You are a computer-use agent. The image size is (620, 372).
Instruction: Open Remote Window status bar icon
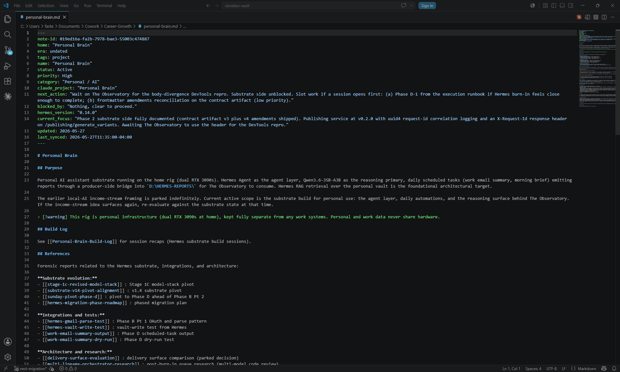(5, 368)
